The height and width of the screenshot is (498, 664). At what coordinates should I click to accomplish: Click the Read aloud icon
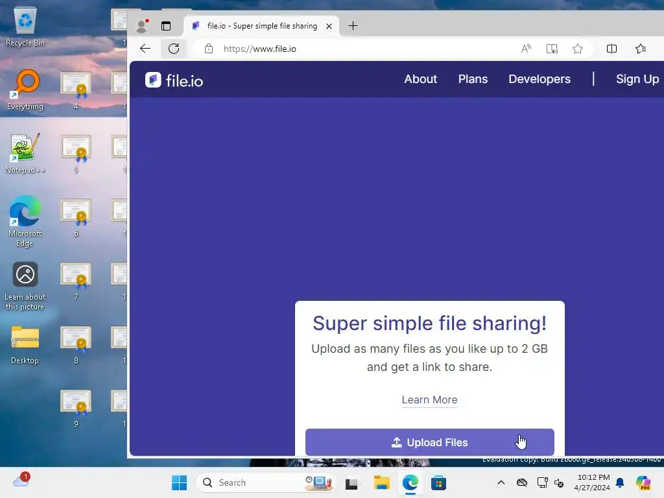tap(526, 49)
